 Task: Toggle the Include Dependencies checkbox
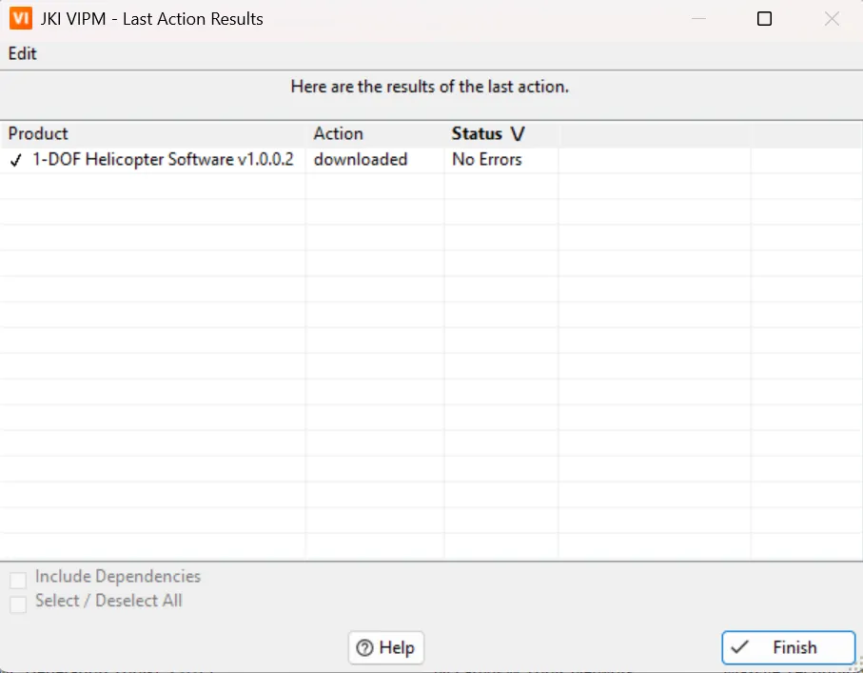coord(18,580)
